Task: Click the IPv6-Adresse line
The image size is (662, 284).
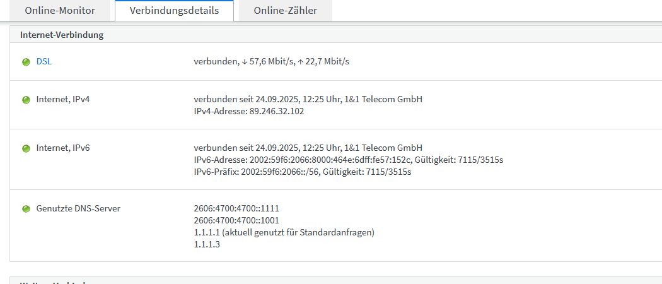Action: (x=348, y=160)
